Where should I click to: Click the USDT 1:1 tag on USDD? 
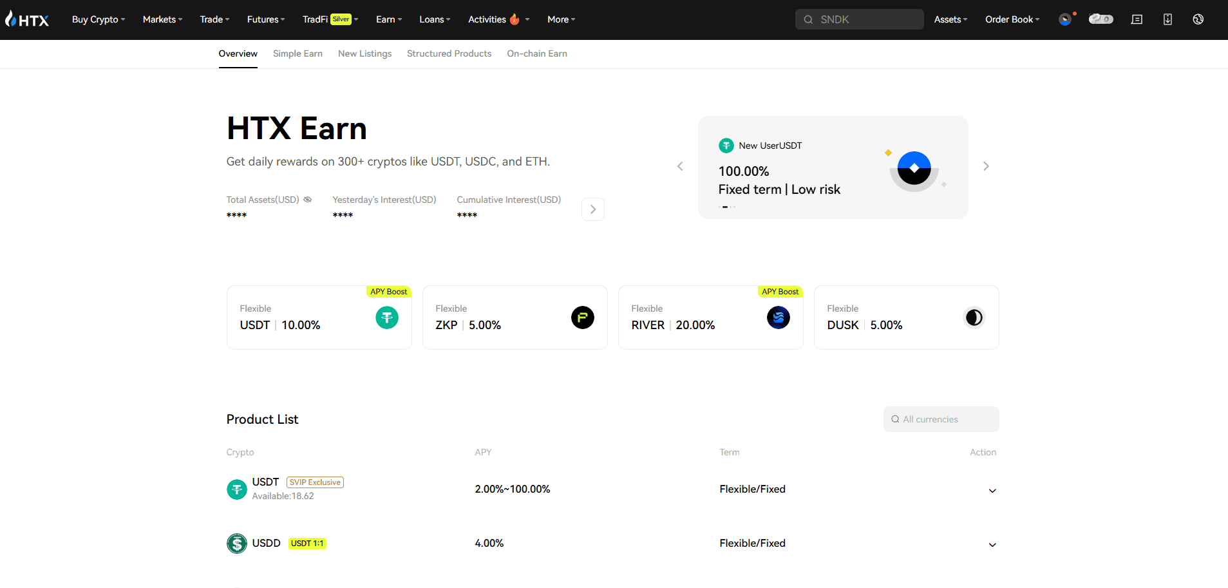coord(307,544)
